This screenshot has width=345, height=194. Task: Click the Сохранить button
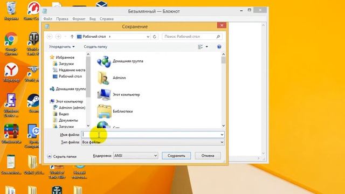point(176,156)
